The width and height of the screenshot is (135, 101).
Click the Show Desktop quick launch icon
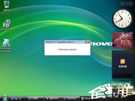click(12, 98)
